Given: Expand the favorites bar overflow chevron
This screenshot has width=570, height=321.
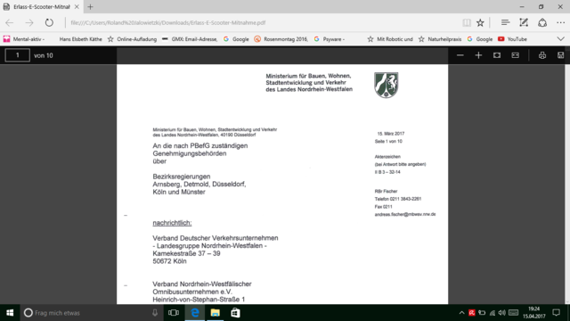Looking at the screenshot, I should coord(560,39).
